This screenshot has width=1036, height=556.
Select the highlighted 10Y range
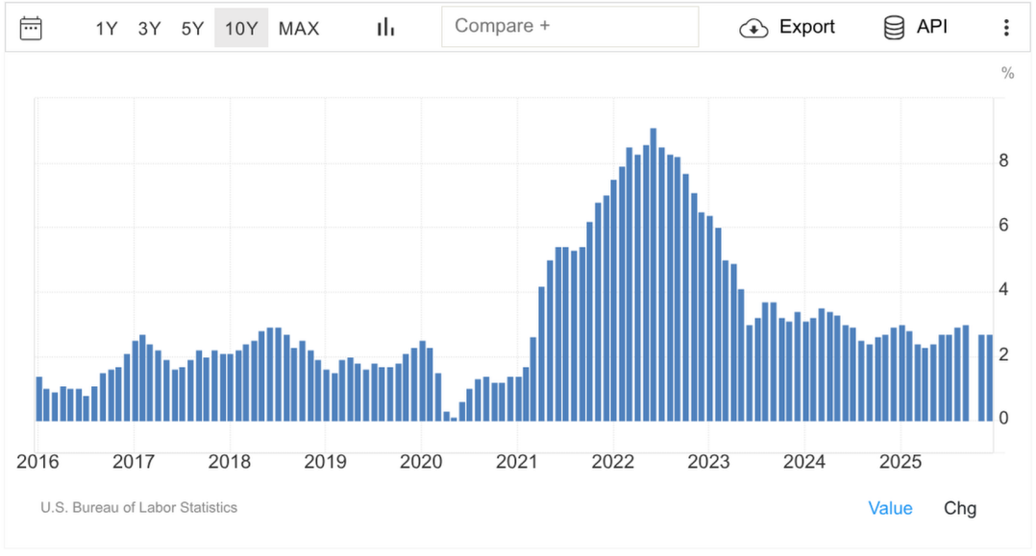tap(241, 29)
